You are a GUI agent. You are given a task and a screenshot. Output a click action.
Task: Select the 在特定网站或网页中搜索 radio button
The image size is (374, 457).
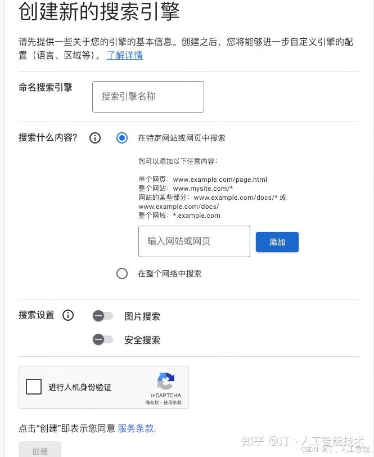tap(122, 138)
